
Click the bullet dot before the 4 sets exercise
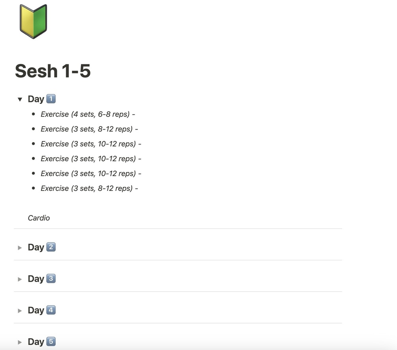click(x=34, y=114)
